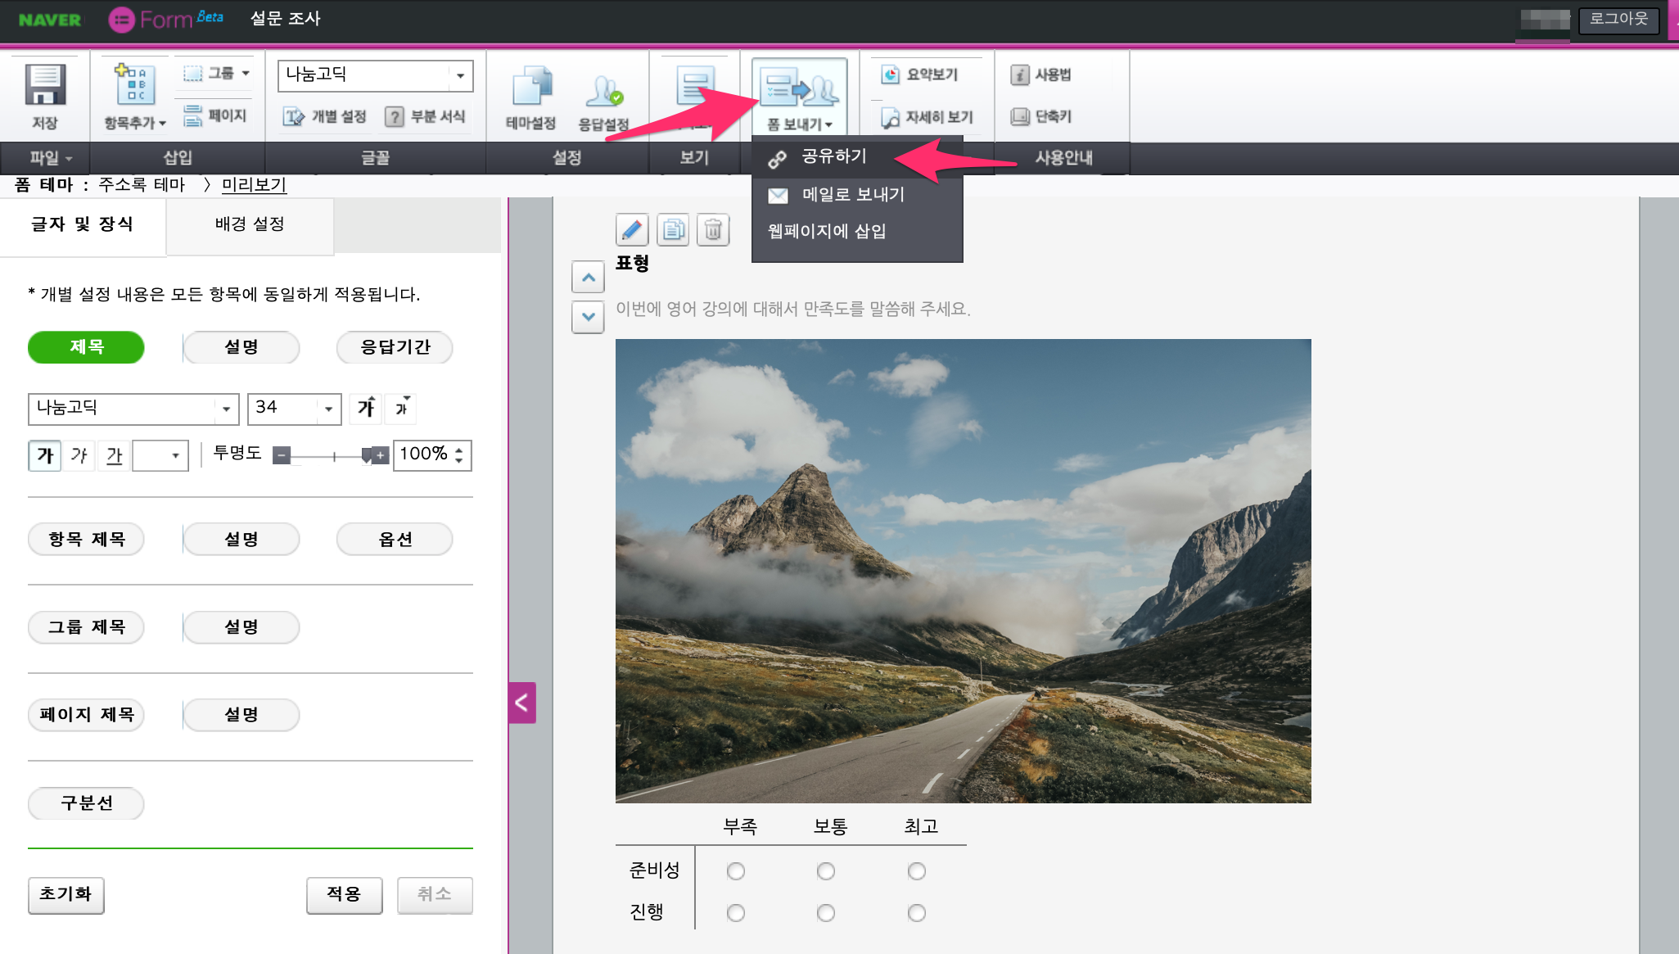1679x954 pixels.
Task: Toggle bold 가 formatting
Action: pos(45,455)
